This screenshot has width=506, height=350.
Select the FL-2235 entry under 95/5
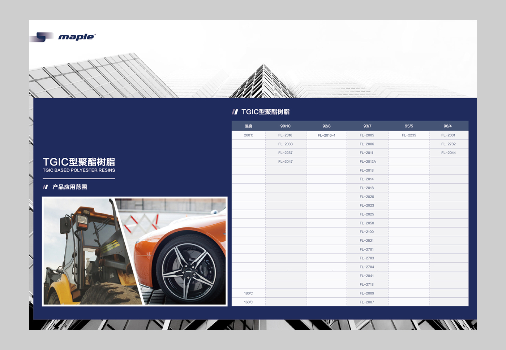point(409,135)
